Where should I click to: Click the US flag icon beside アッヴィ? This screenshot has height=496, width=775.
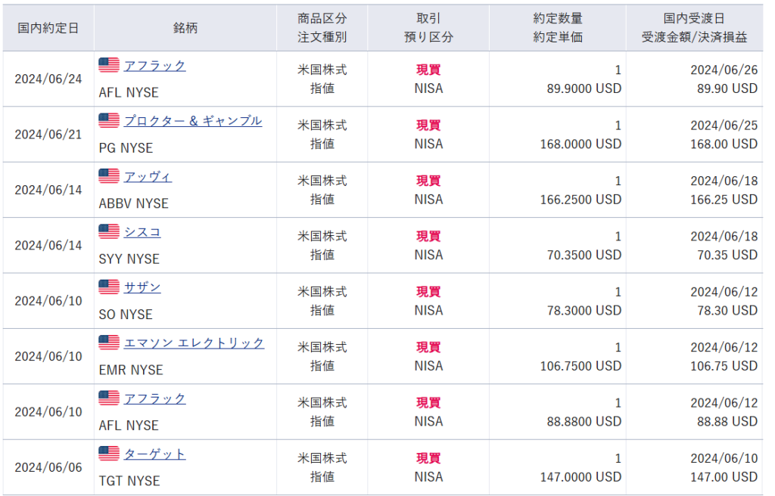point(109,176)
